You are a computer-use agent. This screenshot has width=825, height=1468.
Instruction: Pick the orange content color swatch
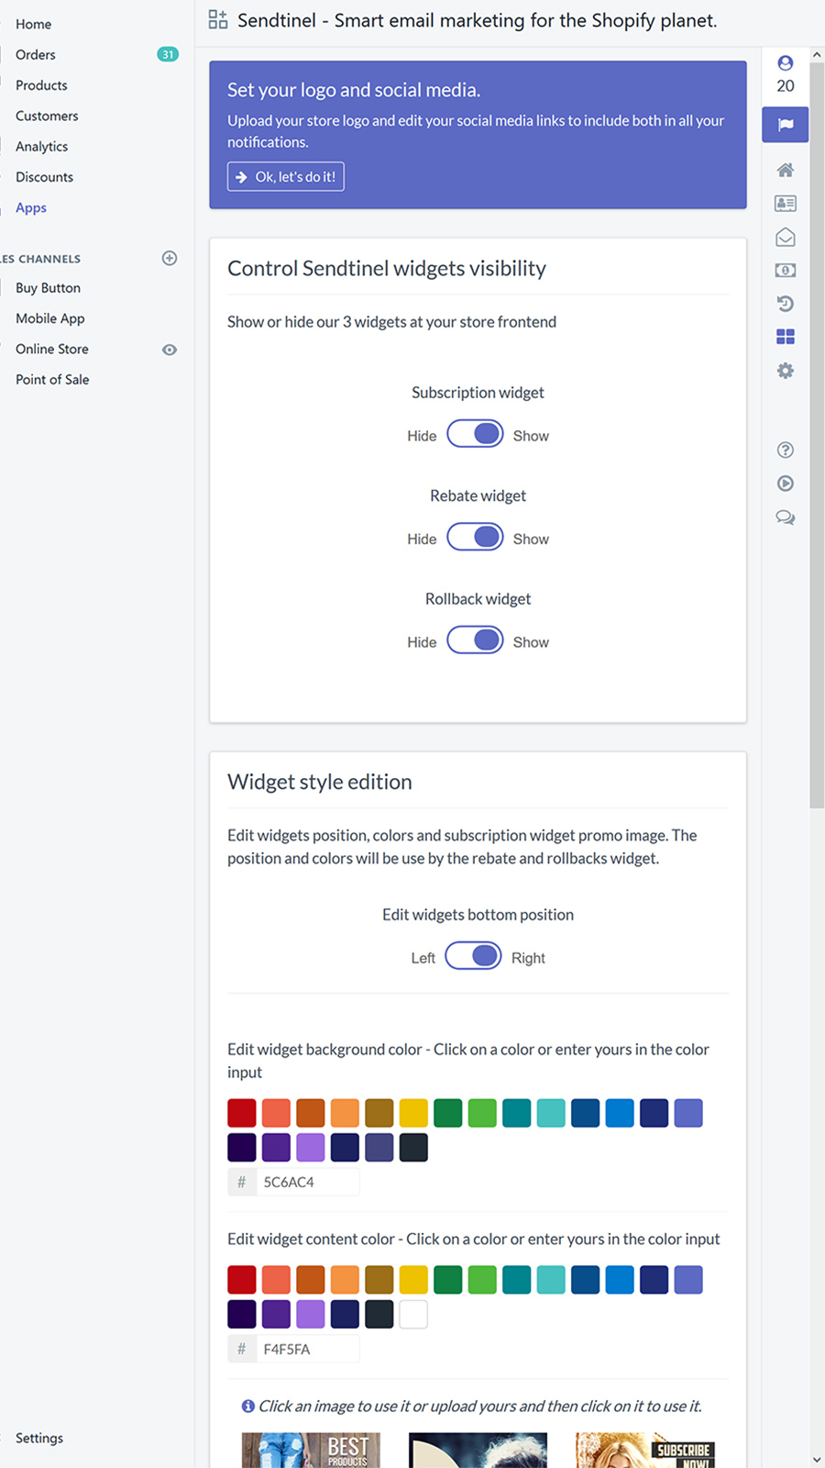point(345,1280)
